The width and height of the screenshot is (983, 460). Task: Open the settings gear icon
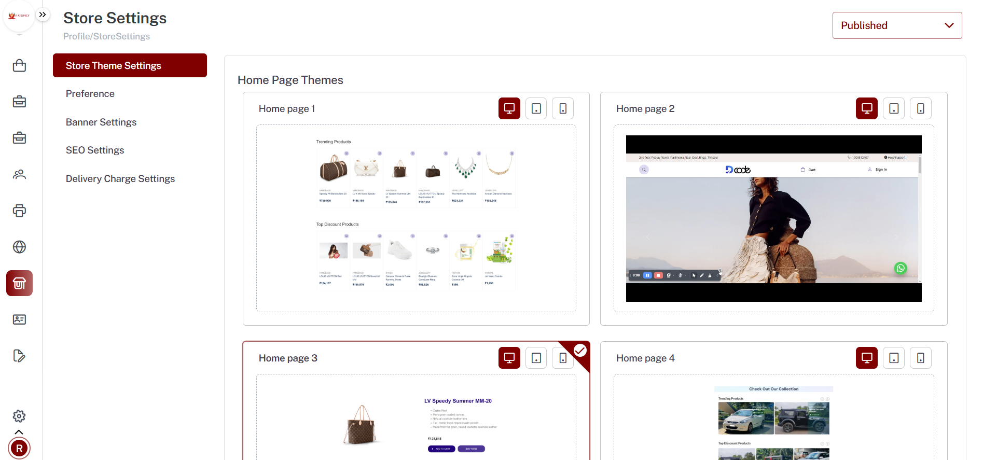(x=19, y=416)
